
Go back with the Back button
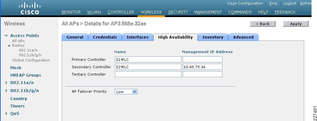(x=263, y=24)
